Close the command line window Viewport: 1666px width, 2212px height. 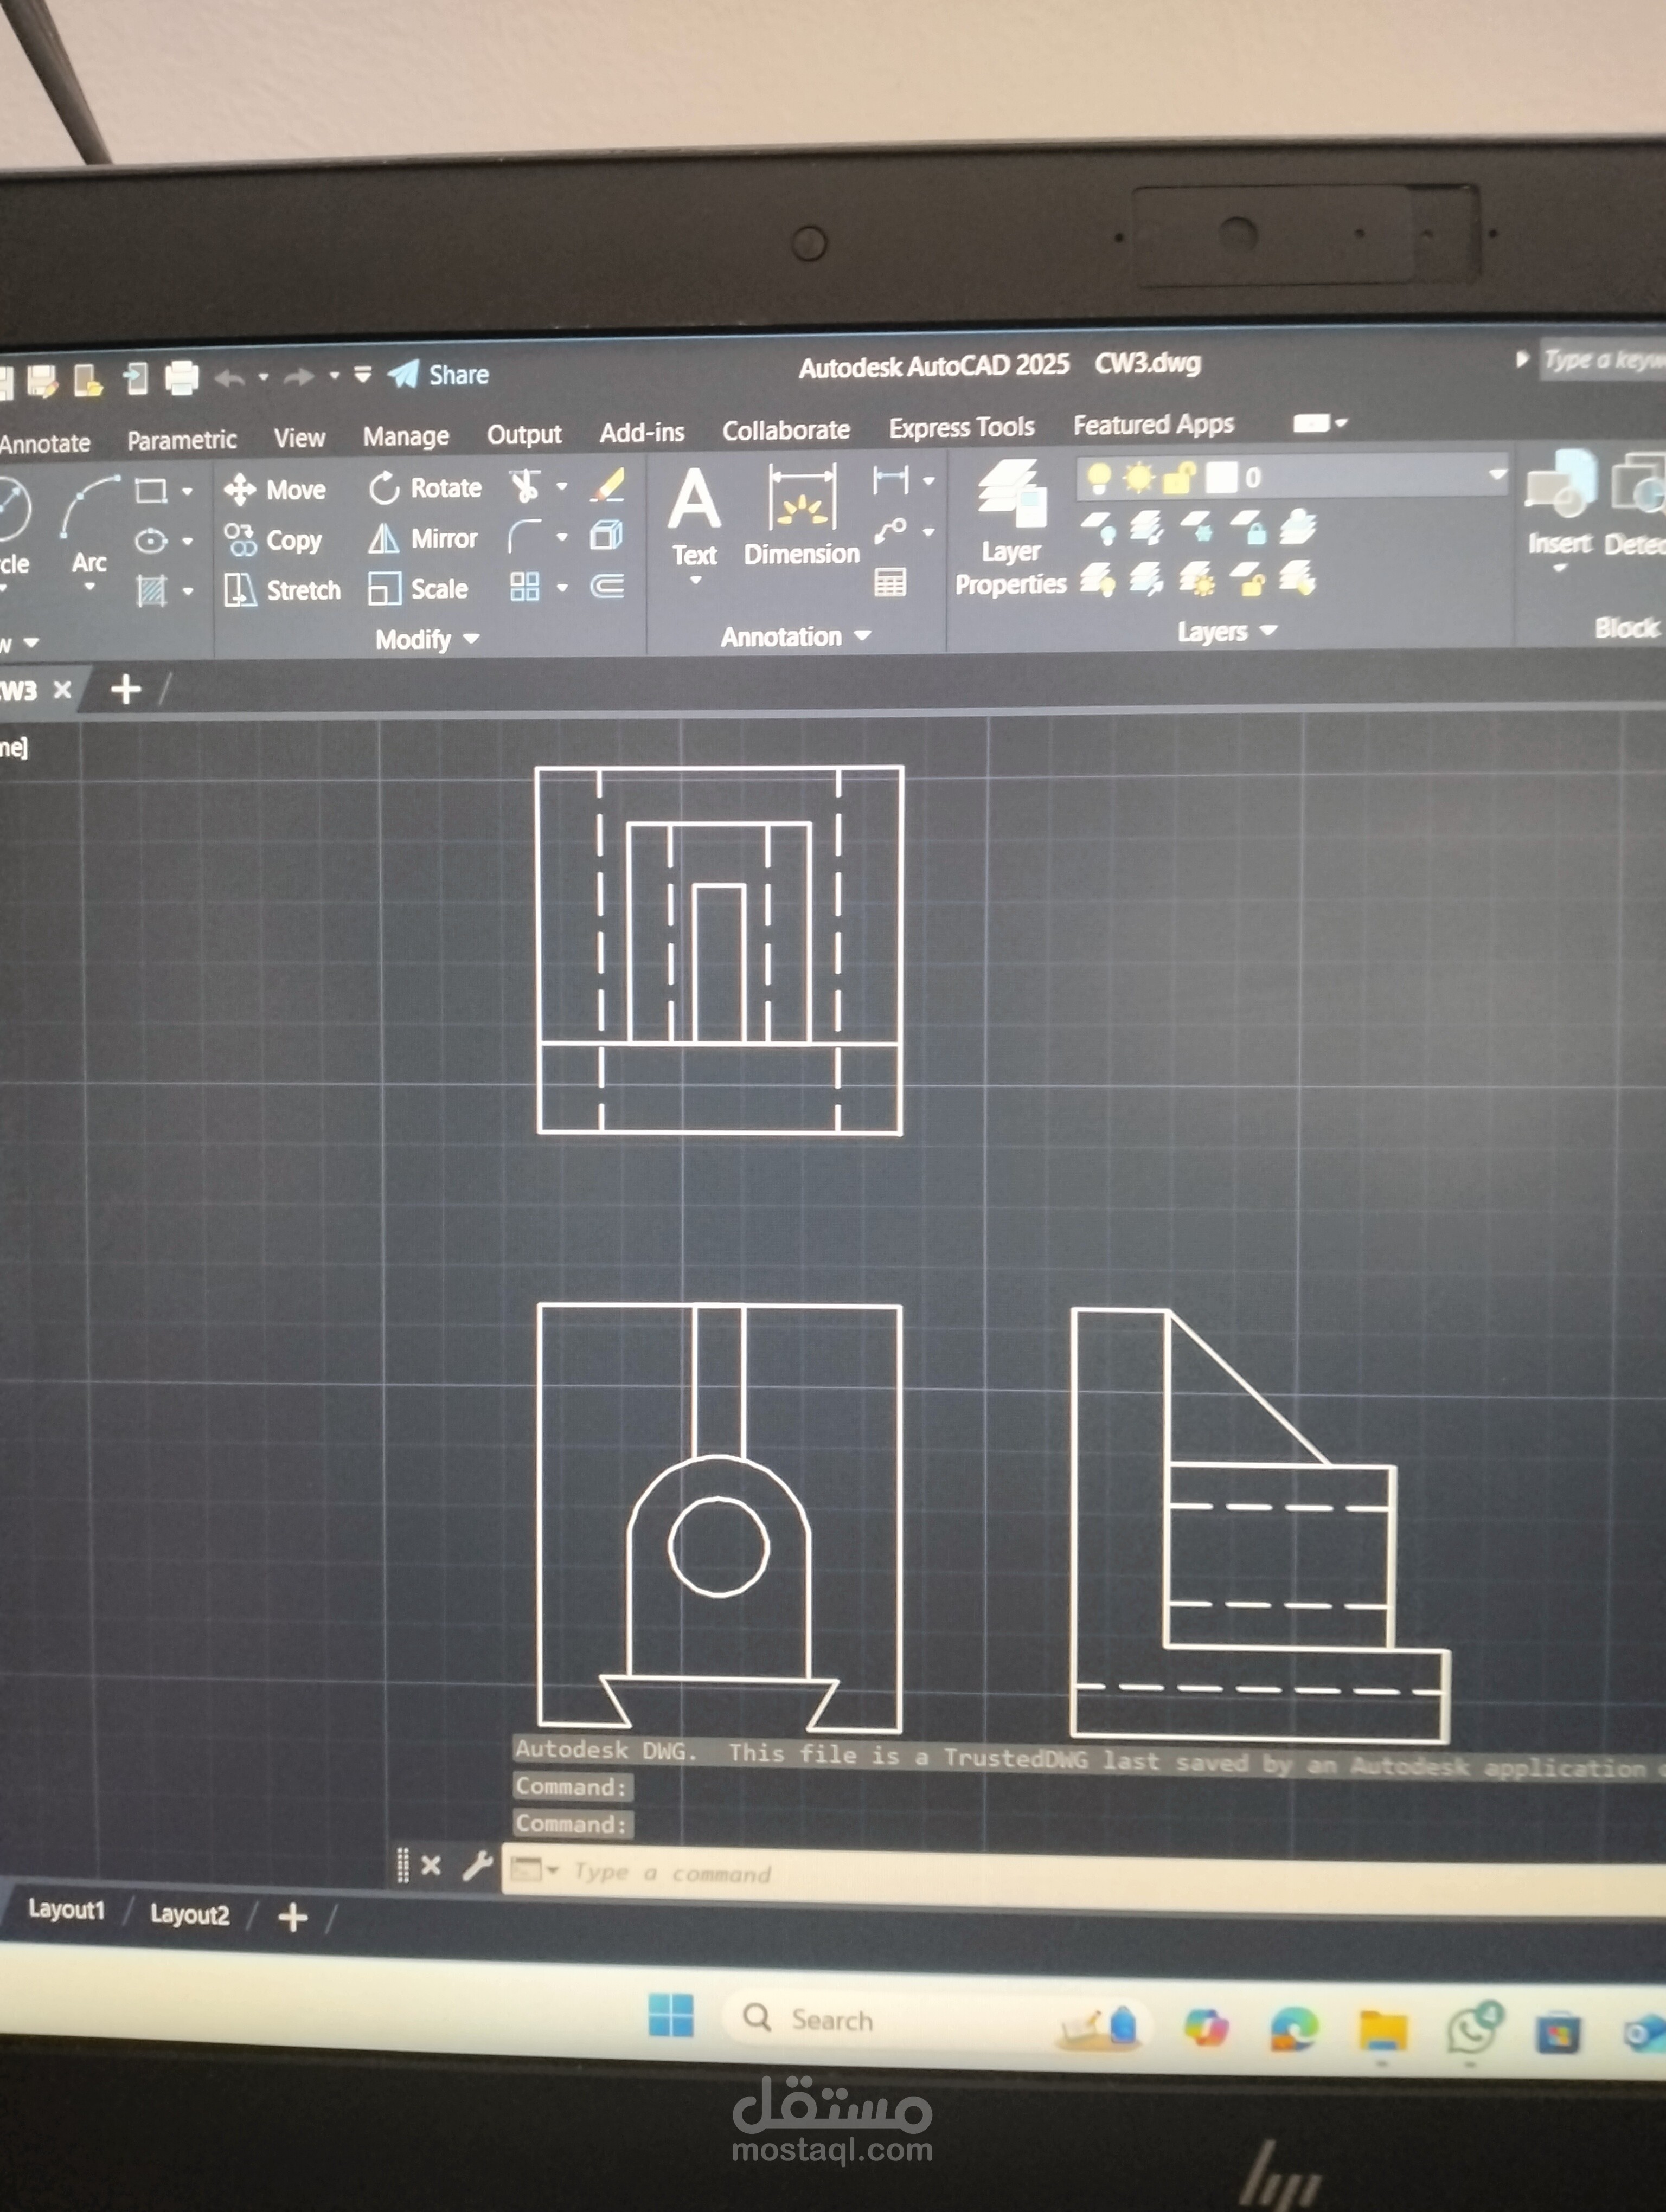[x=431, y=1865]
